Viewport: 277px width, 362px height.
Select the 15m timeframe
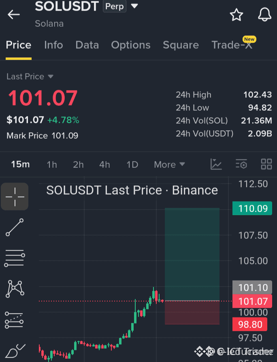tap(20, 164)
